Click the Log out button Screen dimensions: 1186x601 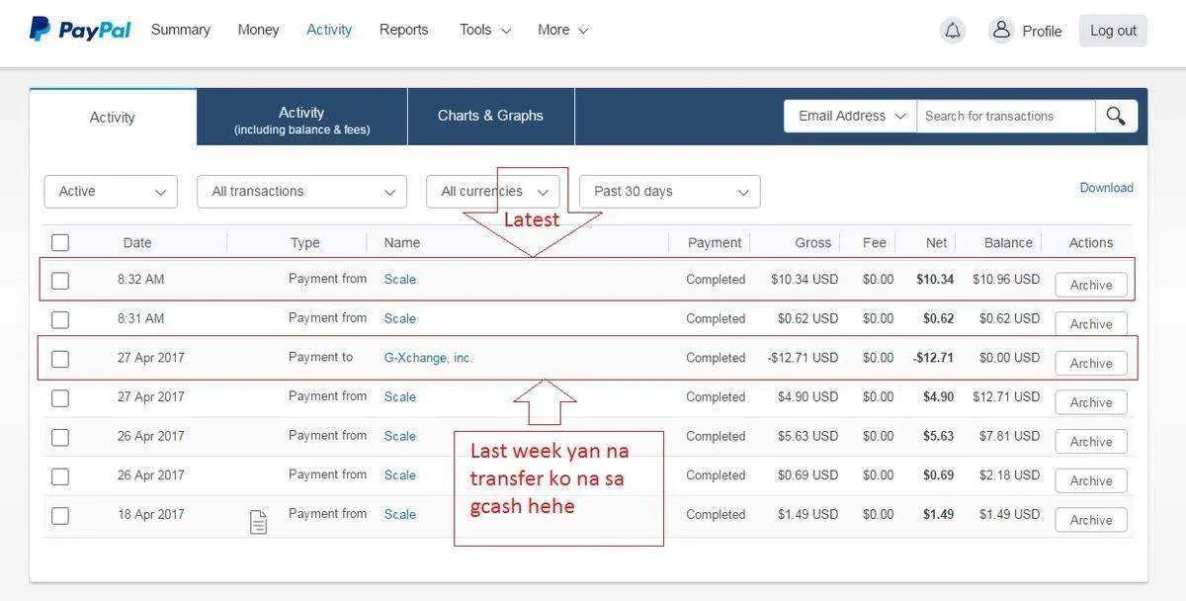pyautogui.click(x=1113, y=31)
